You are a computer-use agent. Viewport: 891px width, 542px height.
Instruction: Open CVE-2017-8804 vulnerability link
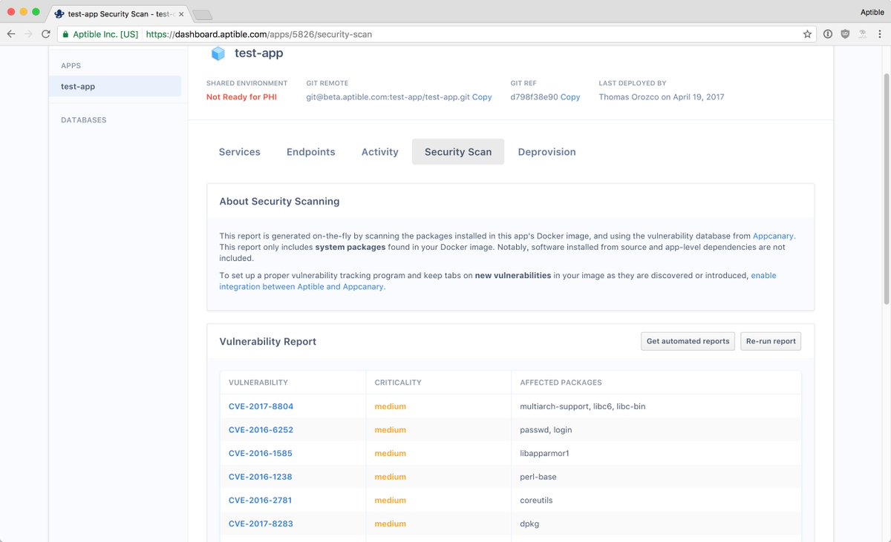tap(261, 406)
